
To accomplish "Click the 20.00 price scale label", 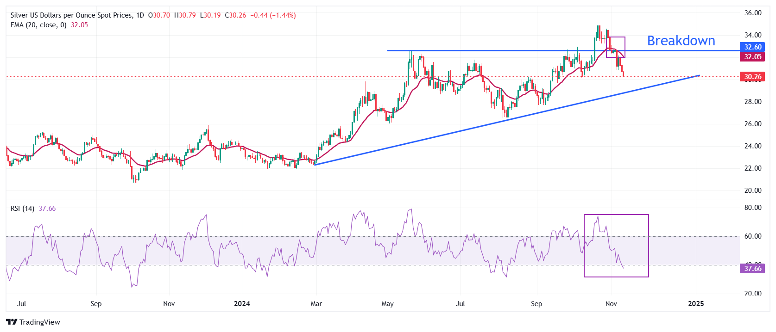I will (753, 191).
